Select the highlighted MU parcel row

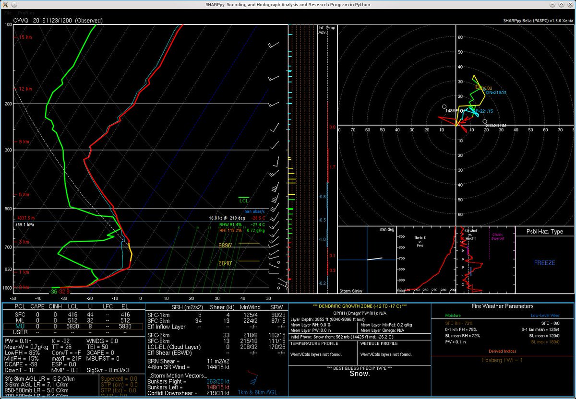[x=73, y=327]
